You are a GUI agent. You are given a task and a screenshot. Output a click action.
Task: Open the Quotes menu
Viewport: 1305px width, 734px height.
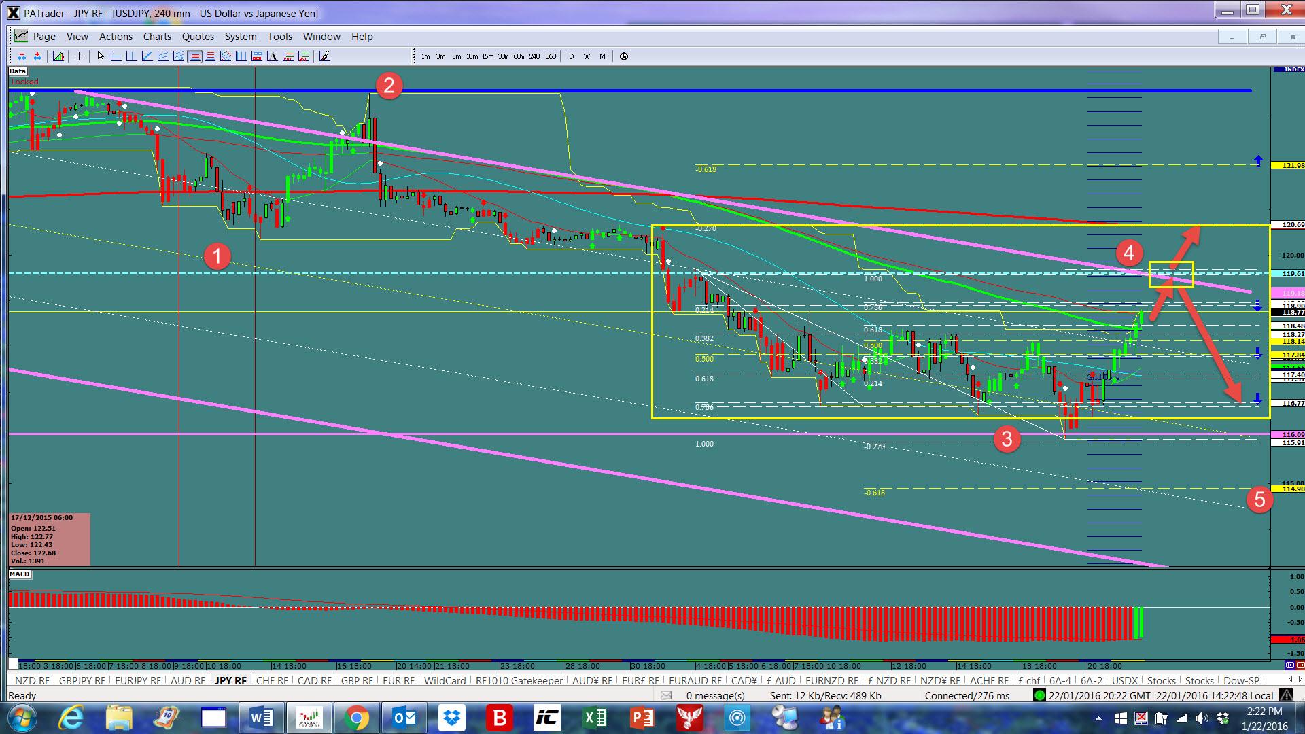198,37
